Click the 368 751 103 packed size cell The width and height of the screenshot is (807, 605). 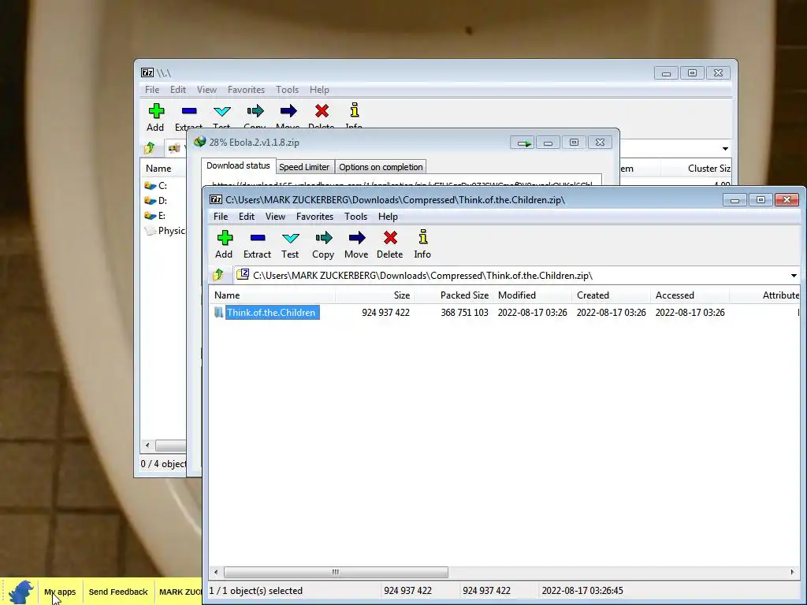pos(464,312)
